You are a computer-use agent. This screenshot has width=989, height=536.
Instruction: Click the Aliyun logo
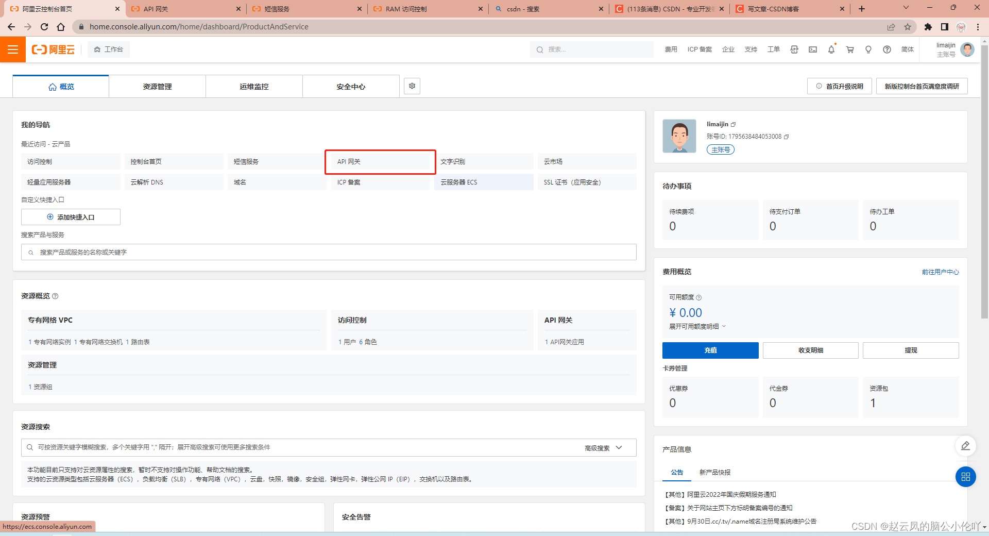(53, 49)
